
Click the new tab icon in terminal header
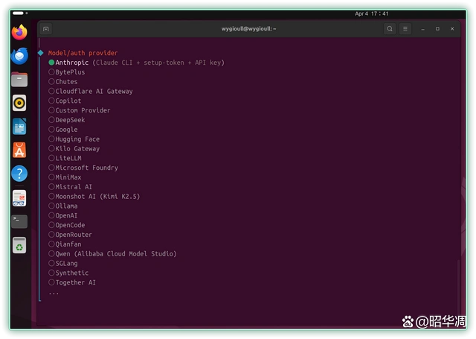pos(46,29)
